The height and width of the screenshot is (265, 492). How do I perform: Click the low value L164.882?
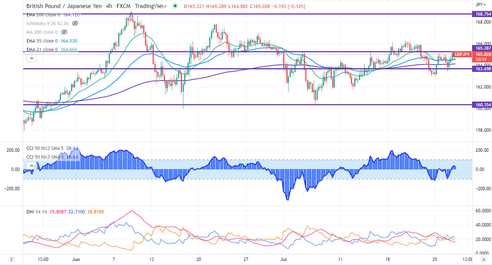(x=238, y=6)
